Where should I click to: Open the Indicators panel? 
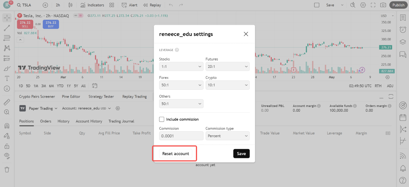(x=92, y=5)
